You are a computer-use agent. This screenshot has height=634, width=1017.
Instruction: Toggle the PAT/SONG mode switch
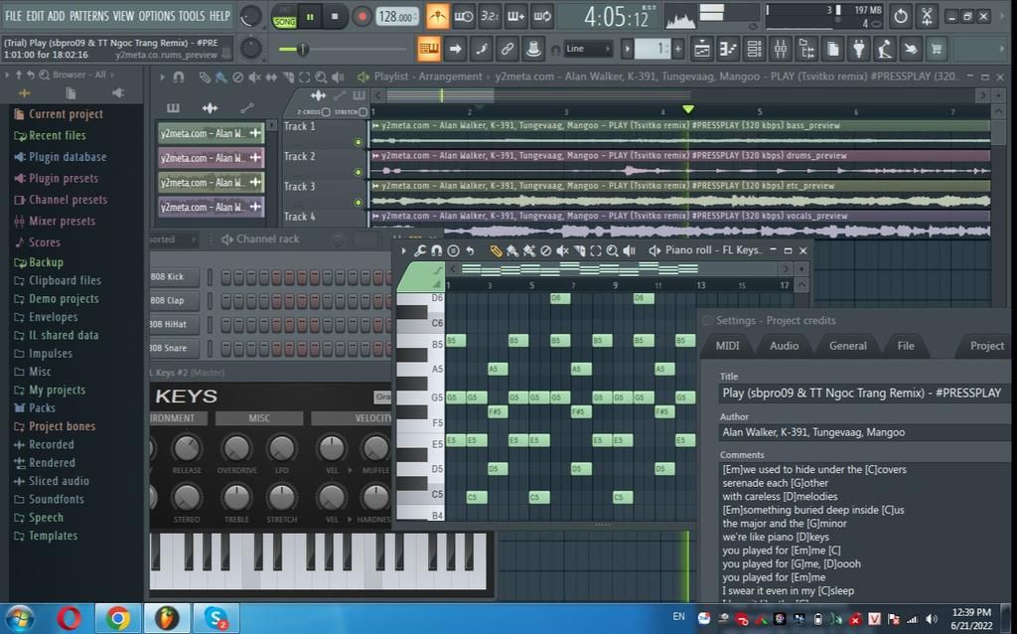(284, 17)
